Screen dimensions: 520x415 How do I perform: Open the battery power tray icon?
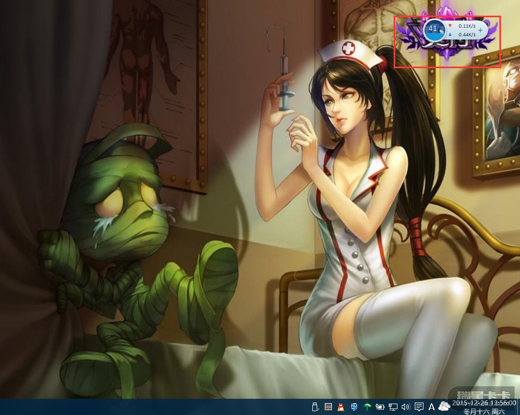[x=380, y=407]
